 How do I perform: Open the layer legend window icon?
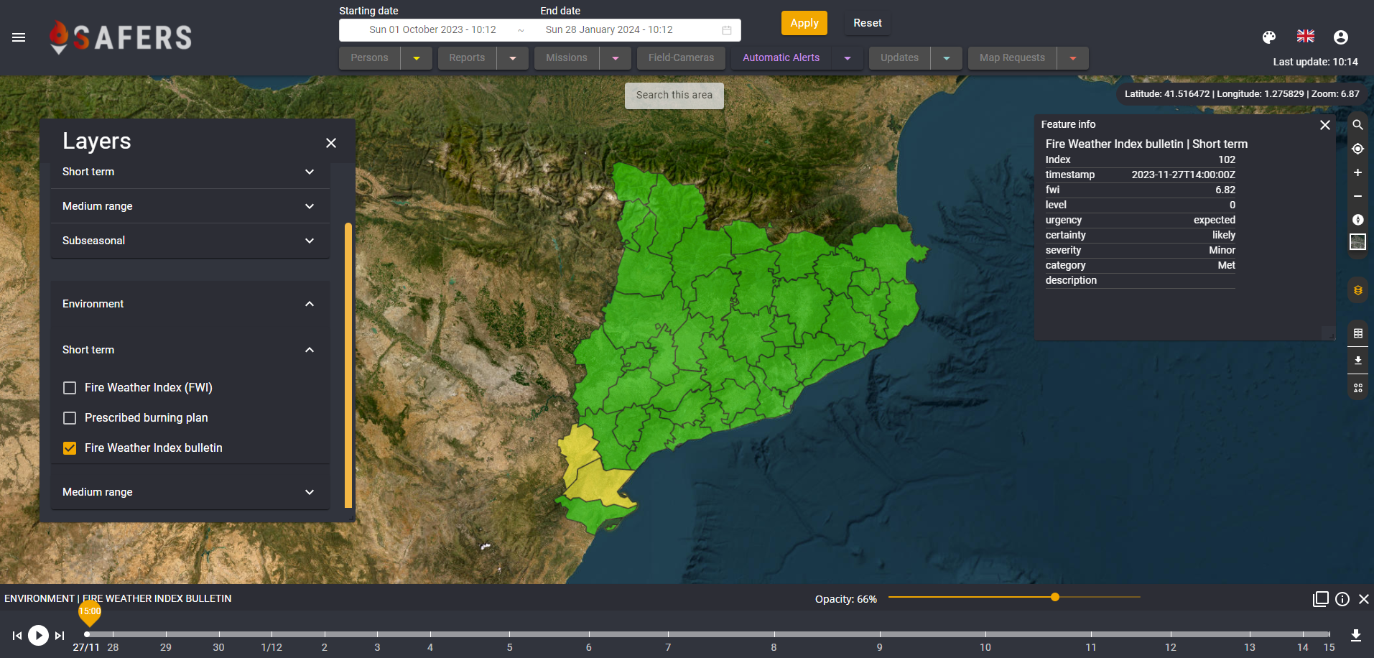(1320, 599)
